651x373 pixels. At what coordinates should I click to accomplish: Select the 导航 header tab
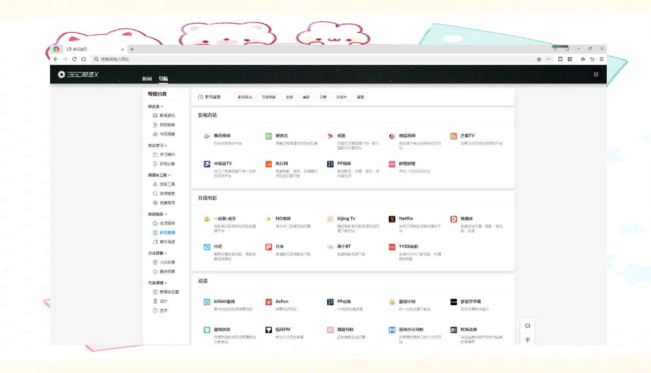[164, 79]
